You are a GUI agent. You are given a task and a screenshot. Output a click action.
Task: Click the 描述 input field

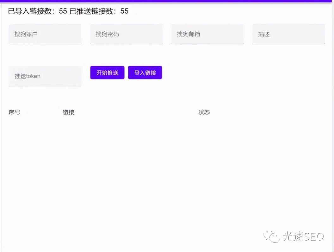pyautogui.click(x=289, y=34)
